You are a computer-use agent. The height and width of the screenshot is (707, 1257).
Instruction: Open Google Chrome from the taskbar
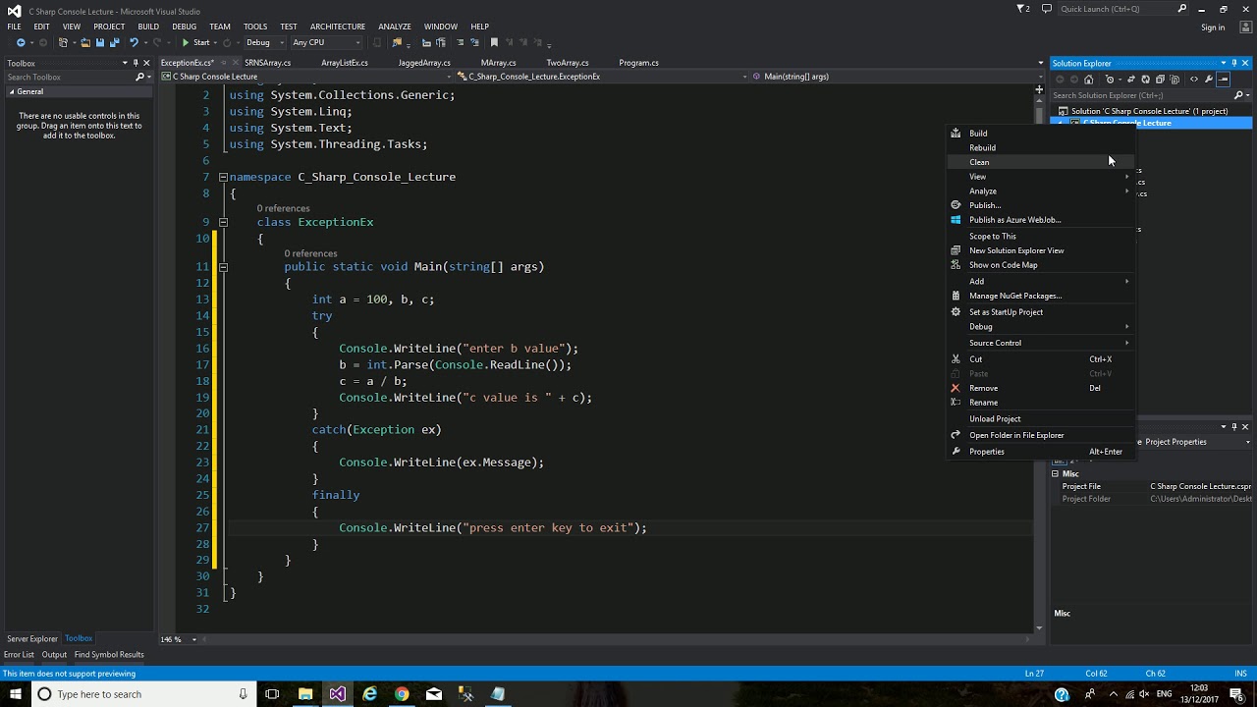[x=402, y=694]
